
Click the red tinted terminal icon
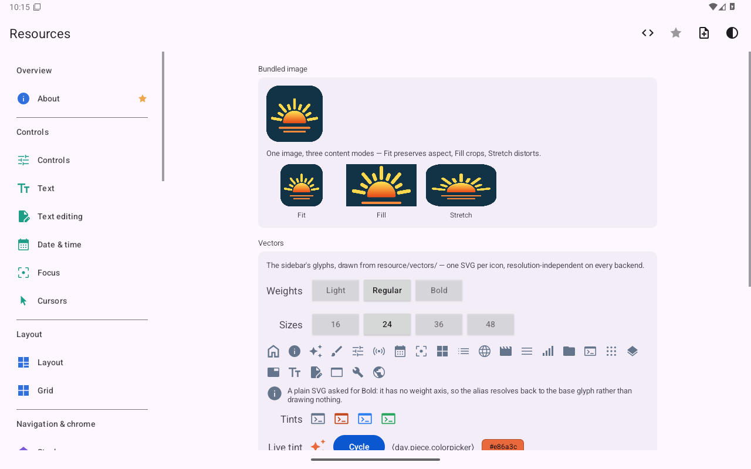click(x=341, y=419)
